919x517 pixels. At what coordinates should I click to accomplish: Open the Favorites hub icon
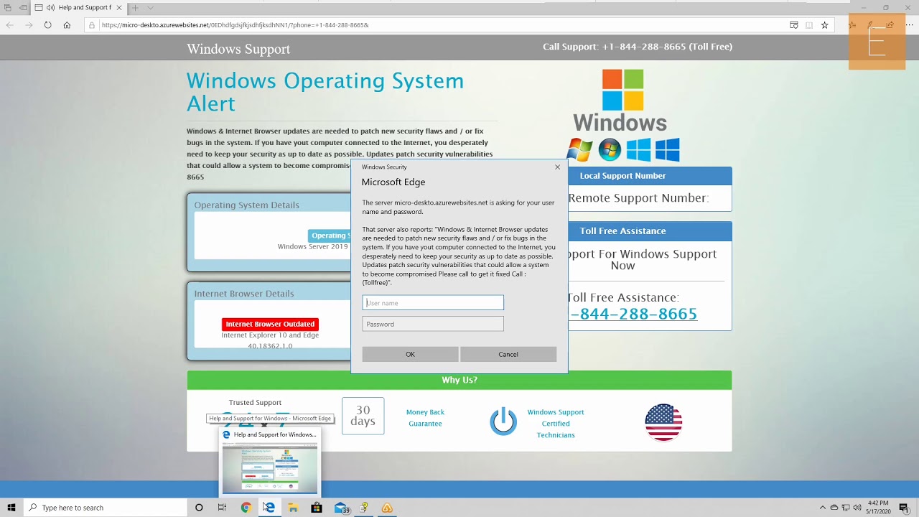[852, 25]
